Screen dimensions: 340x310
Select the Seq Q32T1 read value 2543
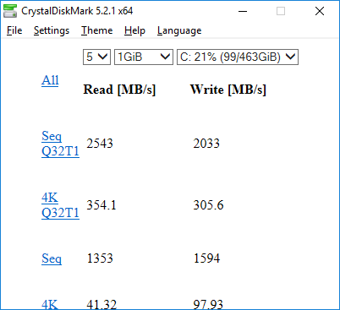point(100,144)
